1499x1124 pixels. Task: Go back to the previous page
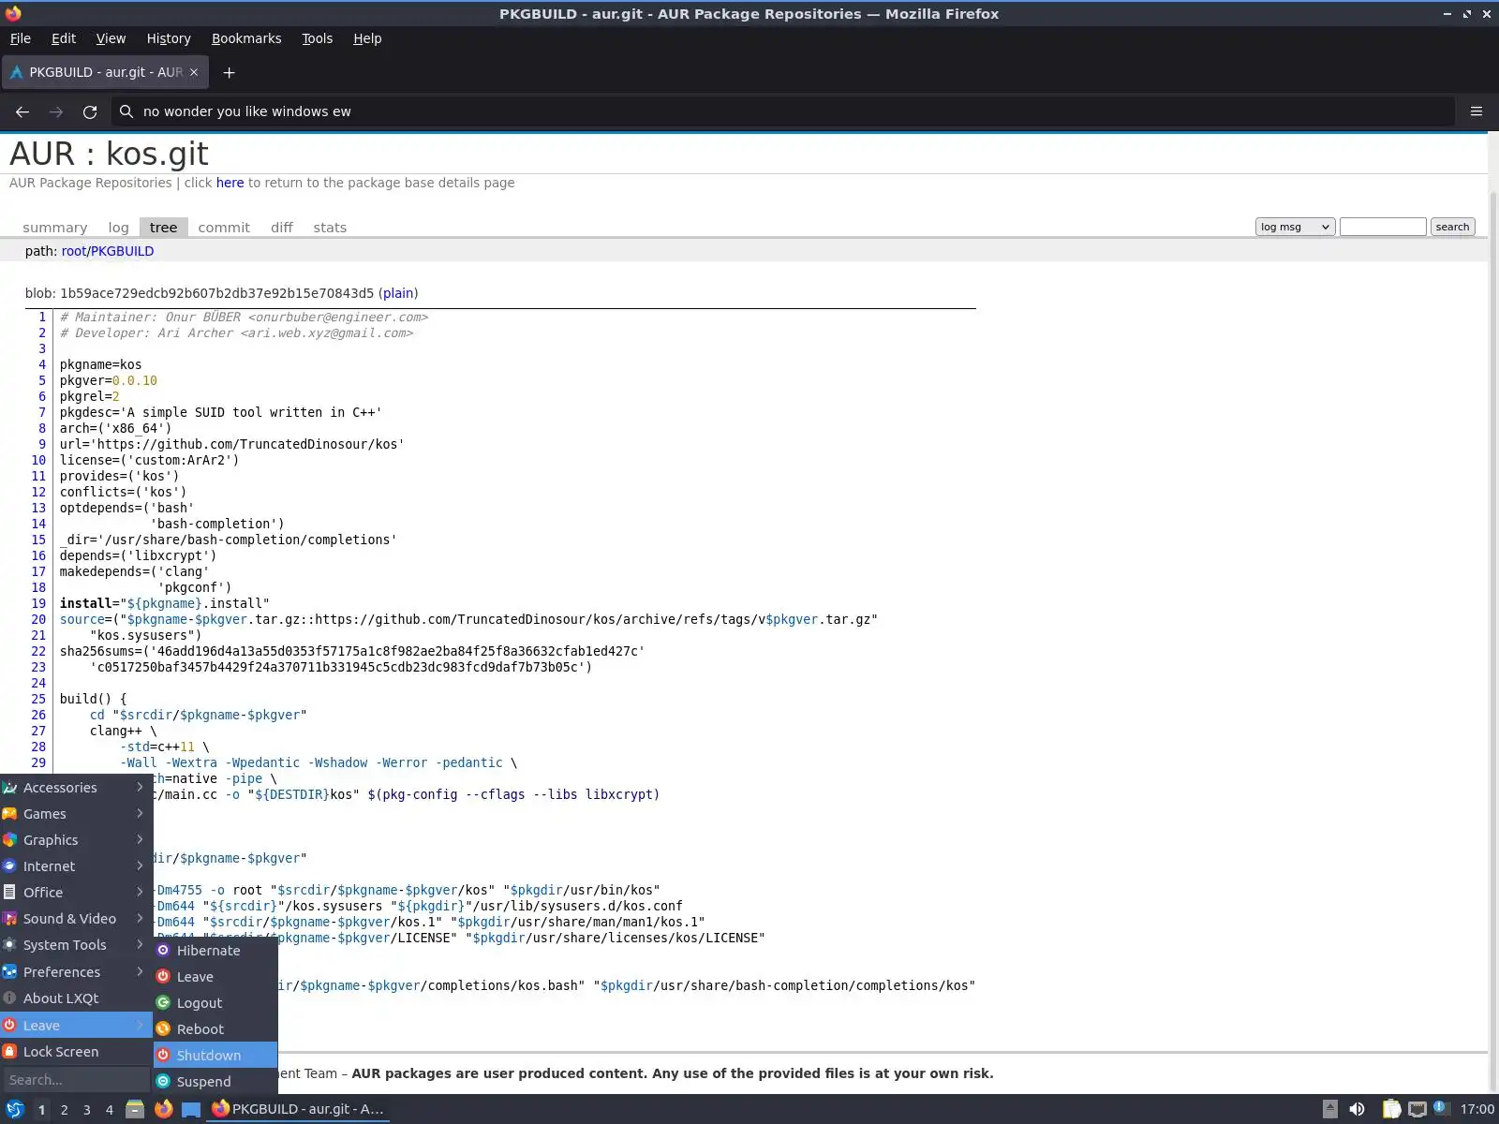pyautogui.click(x=22, y=111)
